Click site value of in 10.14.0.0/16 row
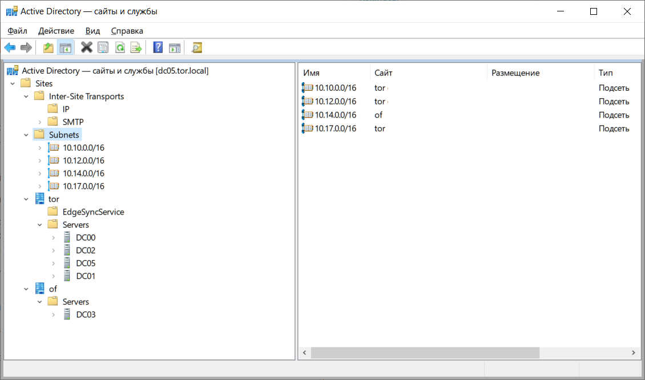645x380 pixels. tap(378, 115)
